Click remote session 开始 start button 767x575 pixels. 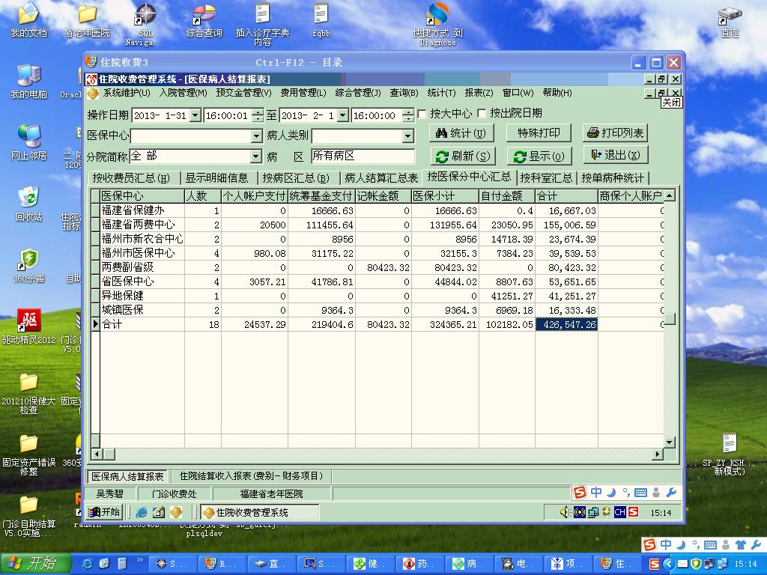coord(103,512)
